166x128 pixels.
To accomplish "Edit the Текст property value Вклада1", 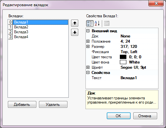I will [x=139, y=78].
